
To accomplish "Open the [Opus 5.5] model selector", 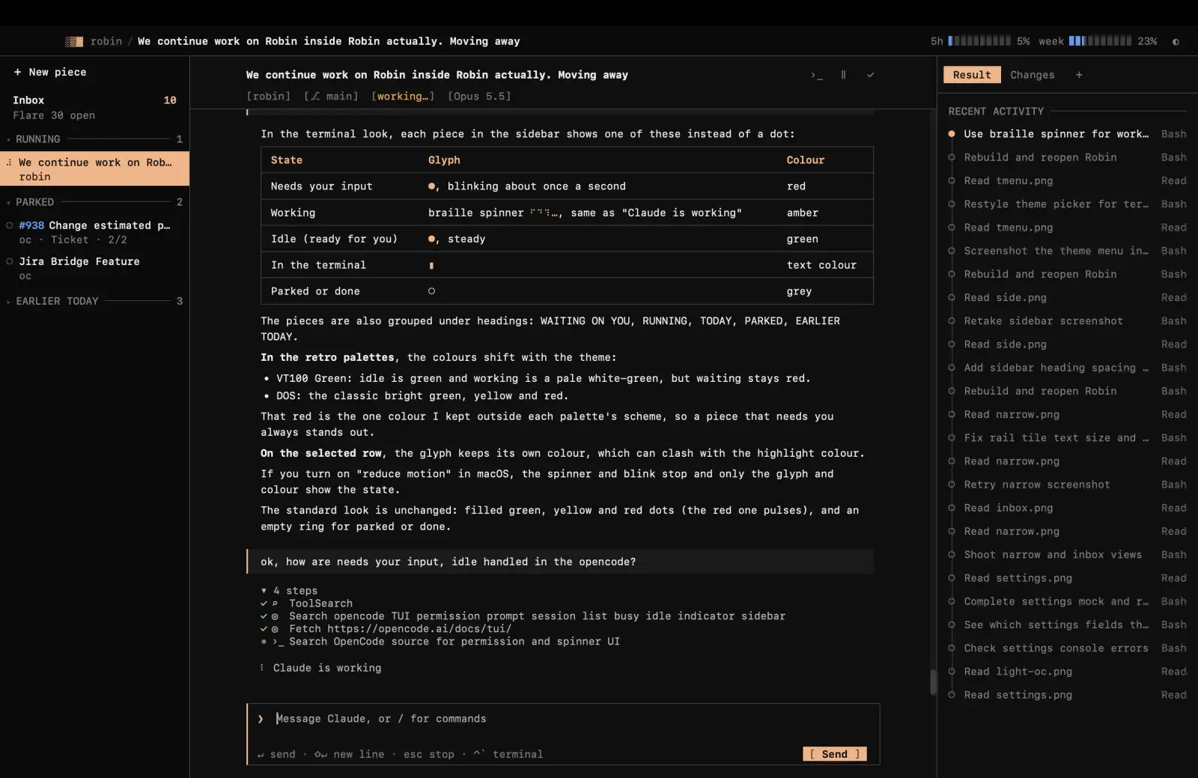I will 479,96.
